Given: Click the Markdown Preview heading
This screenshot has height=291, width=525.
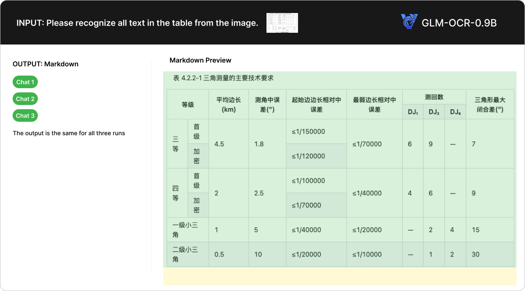Looking at the screenshot, I should point(200,60).
